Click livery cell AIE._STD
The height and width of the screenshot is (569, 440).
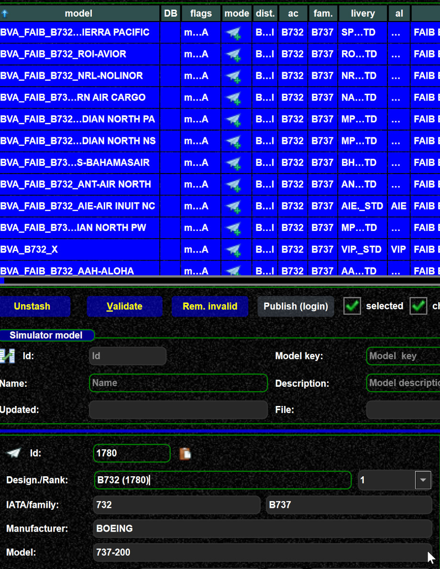[363, 206]
